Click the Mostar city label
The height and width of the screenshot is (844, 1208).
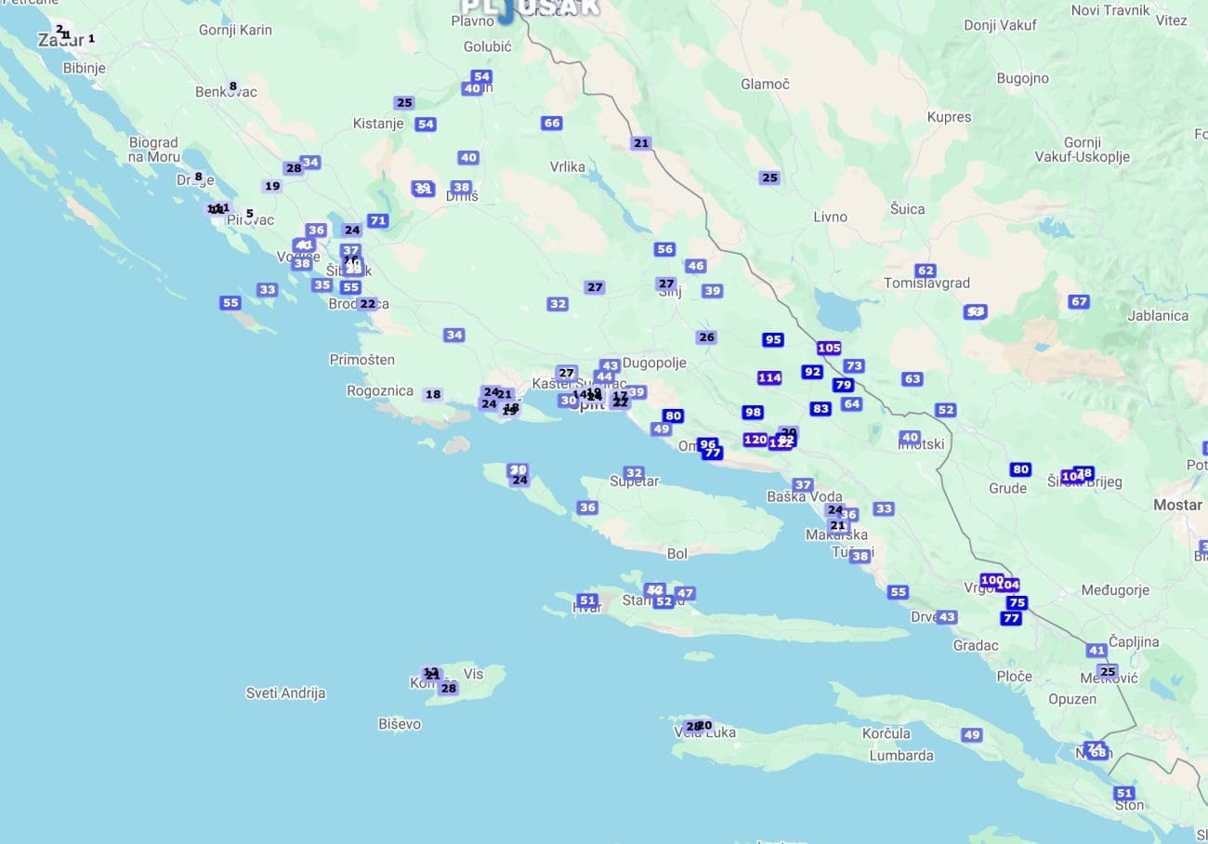click(1177, 505)
